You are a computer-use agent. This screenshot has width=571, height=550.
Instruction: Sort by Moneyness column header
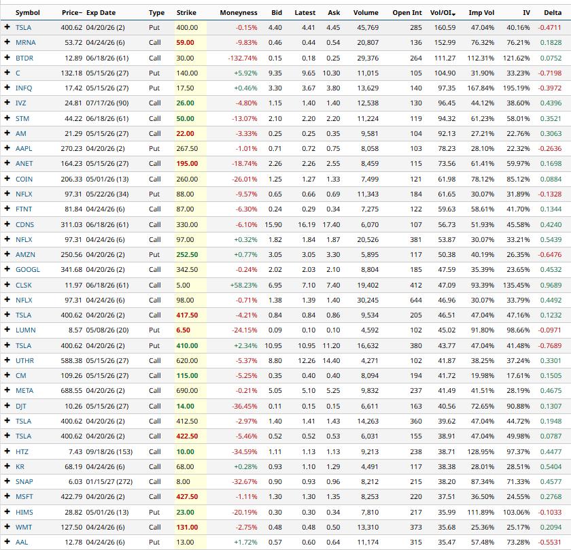coord(239,13)
